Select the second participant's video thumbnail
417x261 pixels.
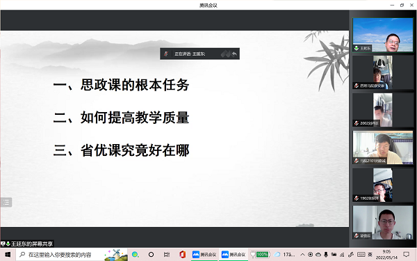pyautogui.click(x=383, y=72)
